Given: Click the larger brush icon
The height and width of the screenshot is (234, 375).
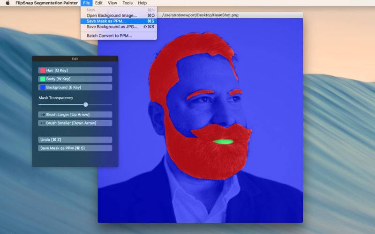Looking at the screenshot, I should click(x=43, y=115).
